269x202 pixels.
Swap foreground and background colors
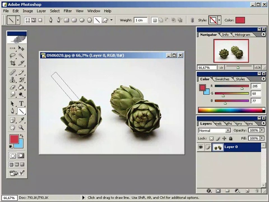[22, 136]
